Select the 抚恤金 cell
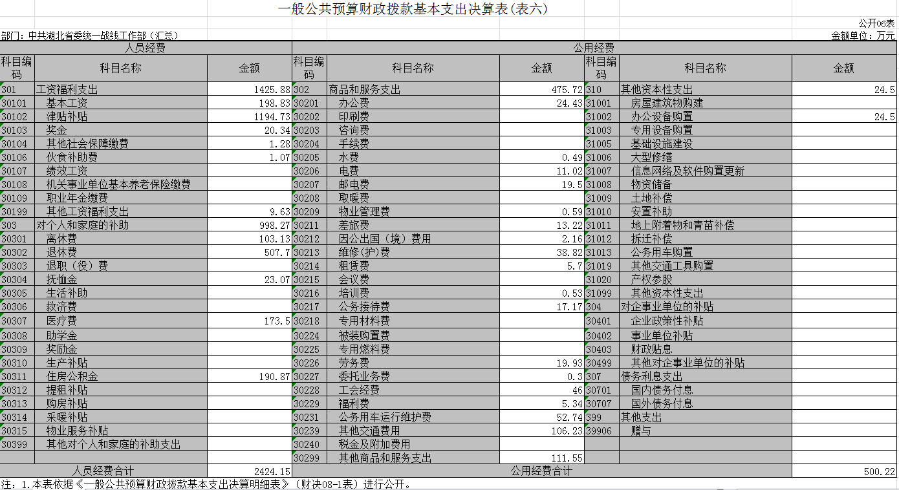 point(121,279)
